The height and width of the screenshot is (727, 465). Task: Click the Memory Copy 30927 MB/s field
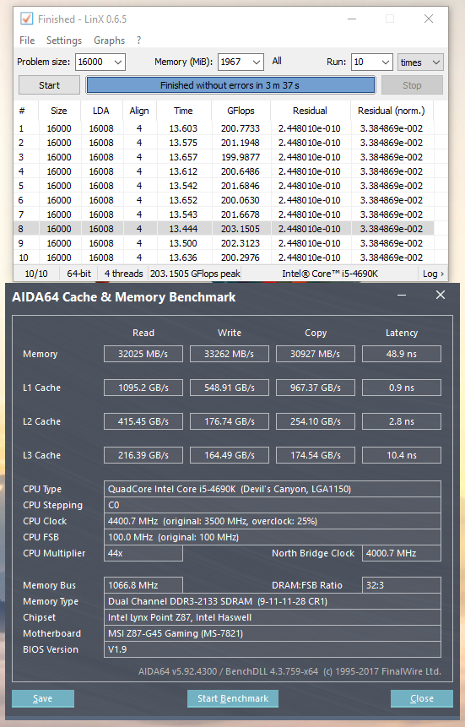pos(316,354)
